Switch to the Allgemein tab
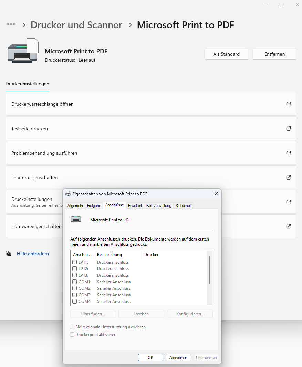Viewport: 302px width, 367px height. click(75, 205)
